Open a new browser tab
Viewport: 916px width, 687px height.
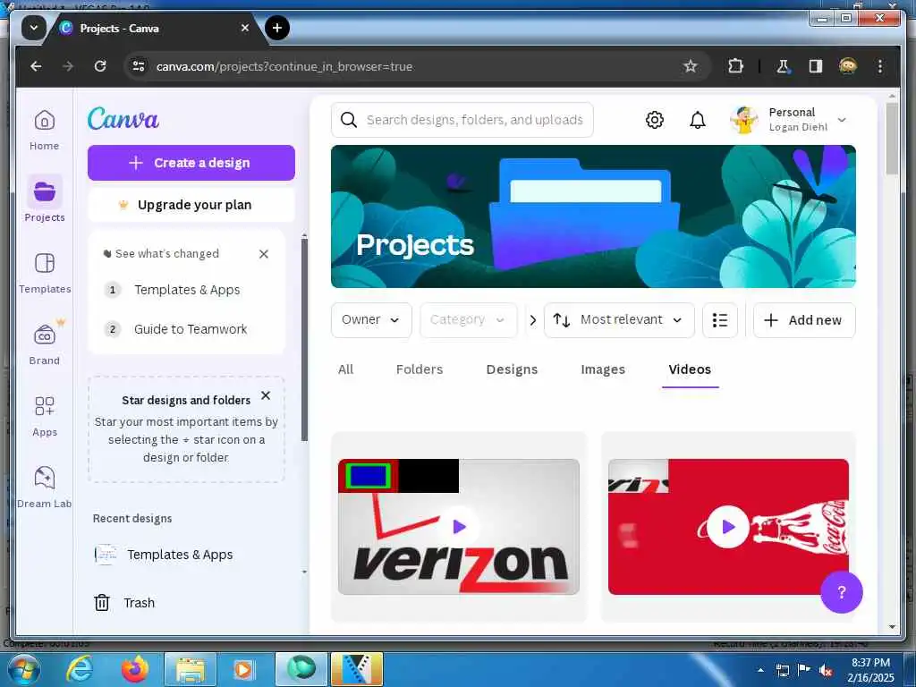(x=277, y=28)
